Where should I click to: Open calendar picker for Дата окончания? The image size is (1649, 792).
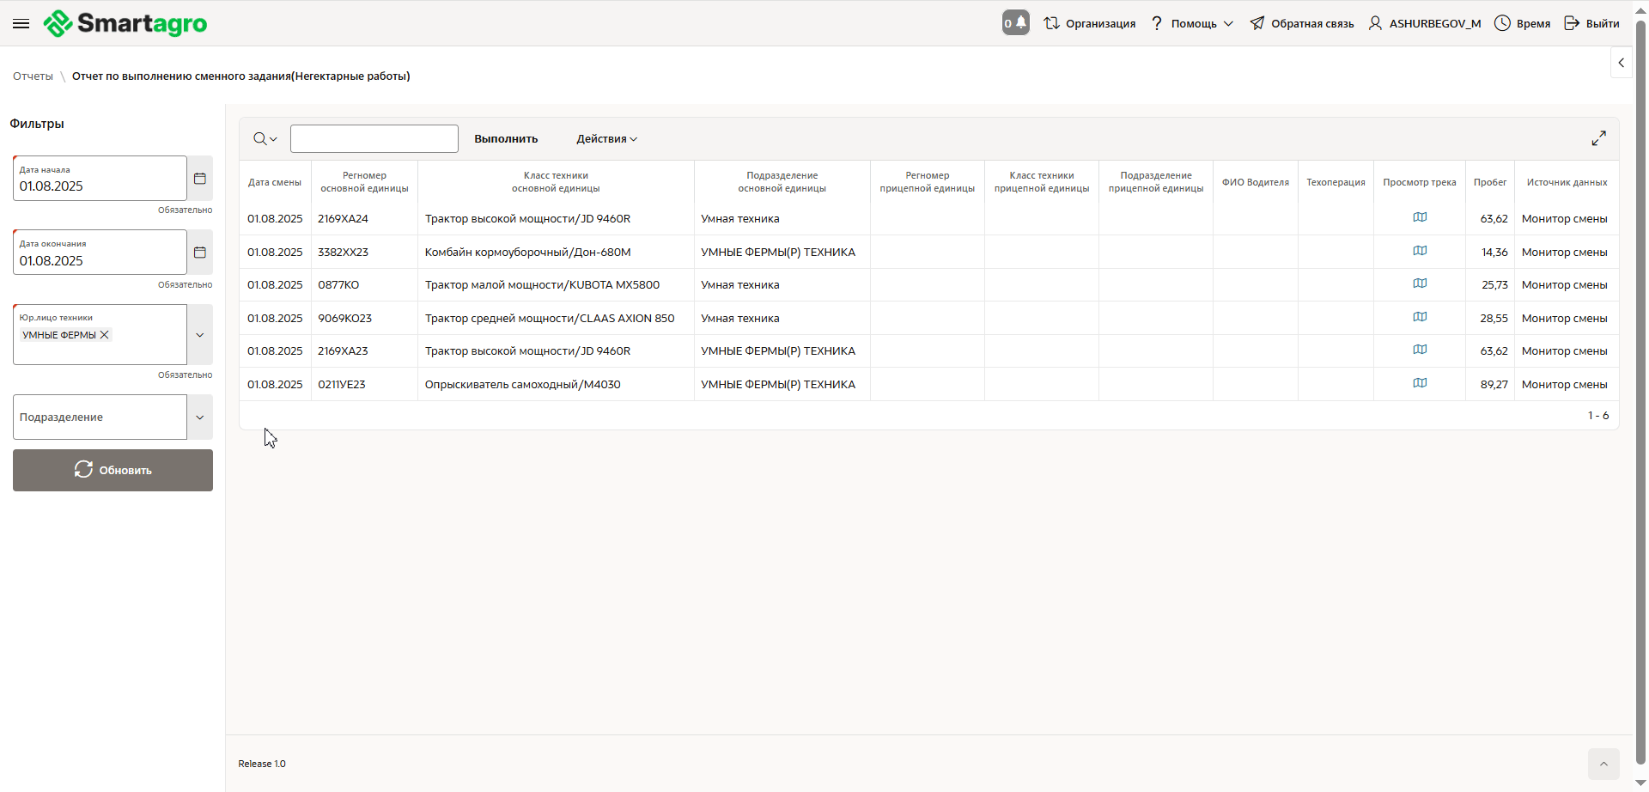(x=200, y=253)
